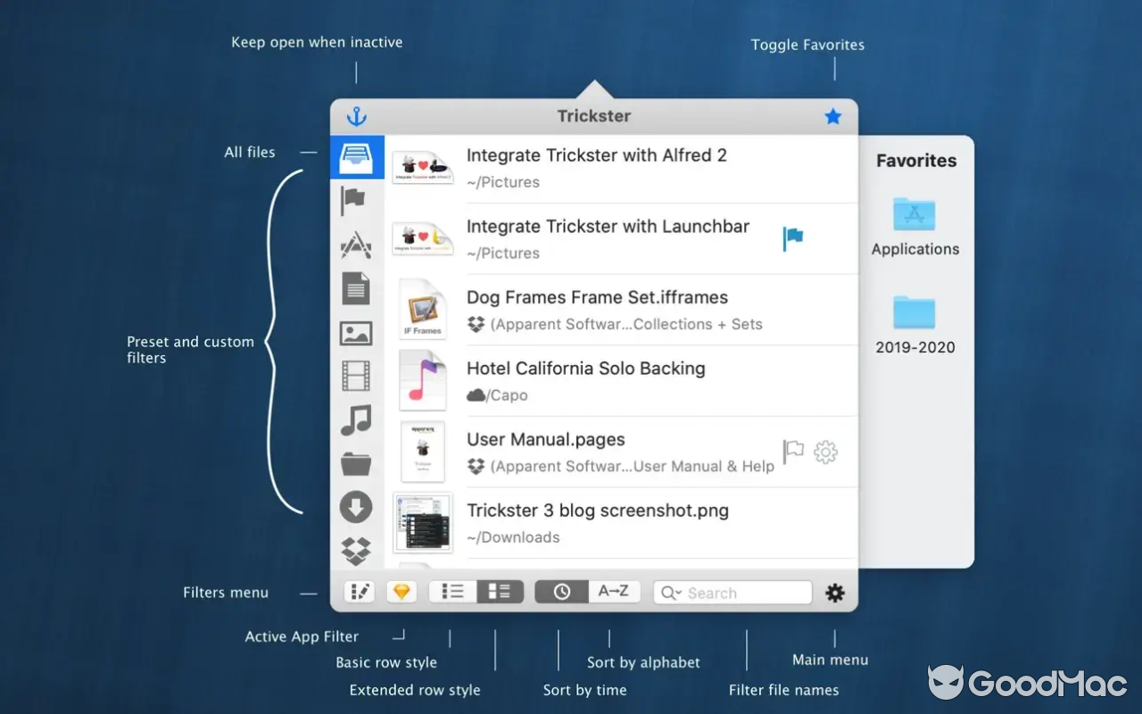Select the Applications filter in the sidebar
1142x714 pixels.
pos(356,244)
